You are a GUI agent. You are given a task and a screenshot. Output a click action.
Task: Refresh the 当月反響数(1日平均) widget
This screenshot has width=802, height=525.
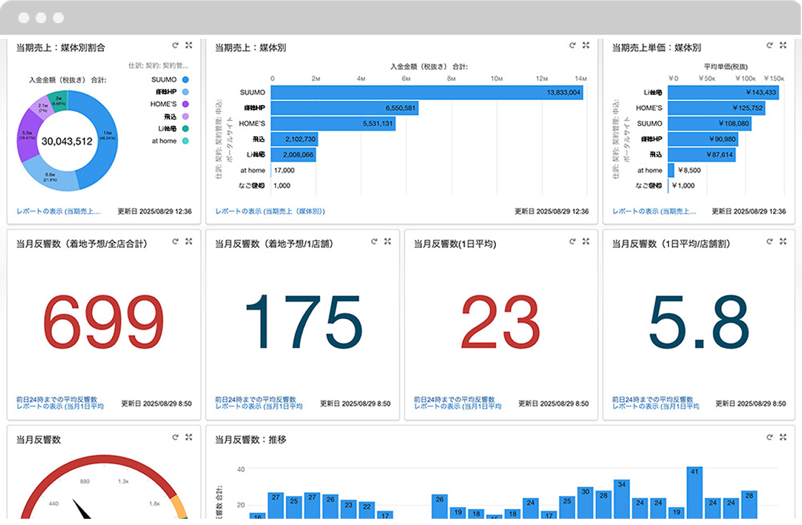coord(572,241)
